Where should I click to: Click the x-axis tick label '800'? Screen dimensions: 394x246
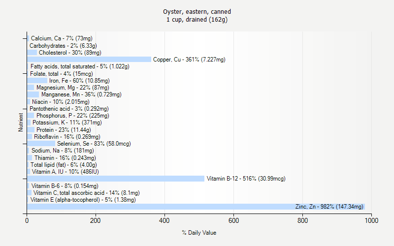302,220
